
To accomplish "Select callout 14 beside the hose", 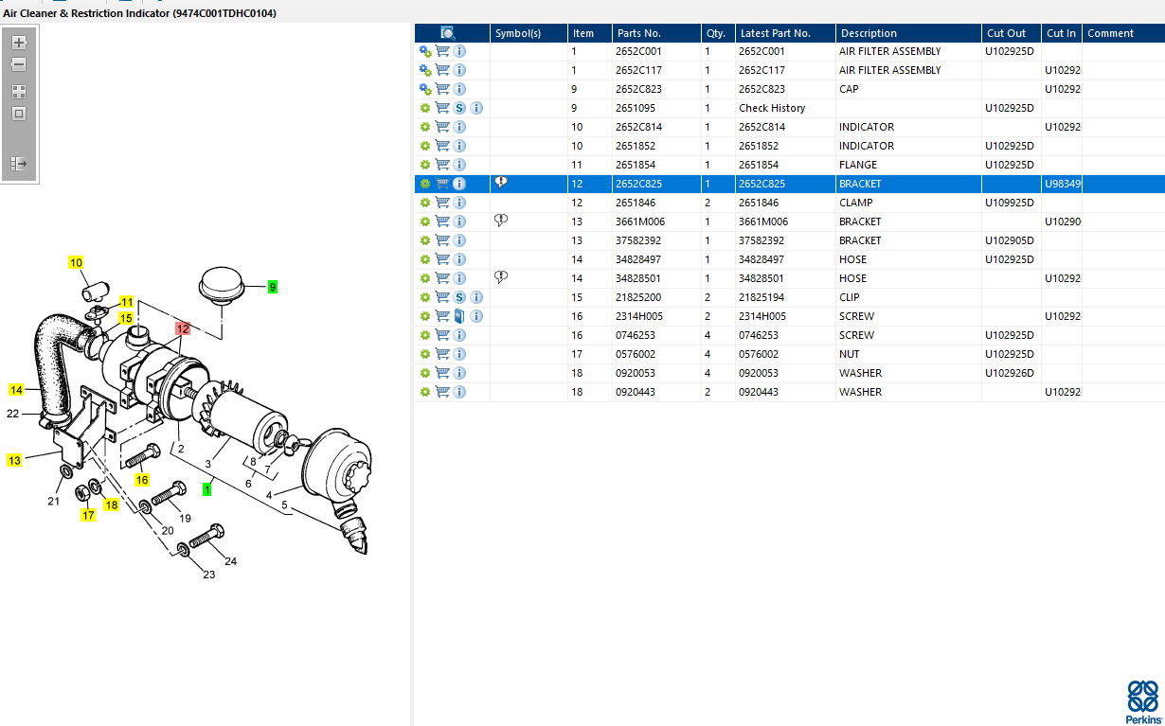I will (x=17, y=389).
